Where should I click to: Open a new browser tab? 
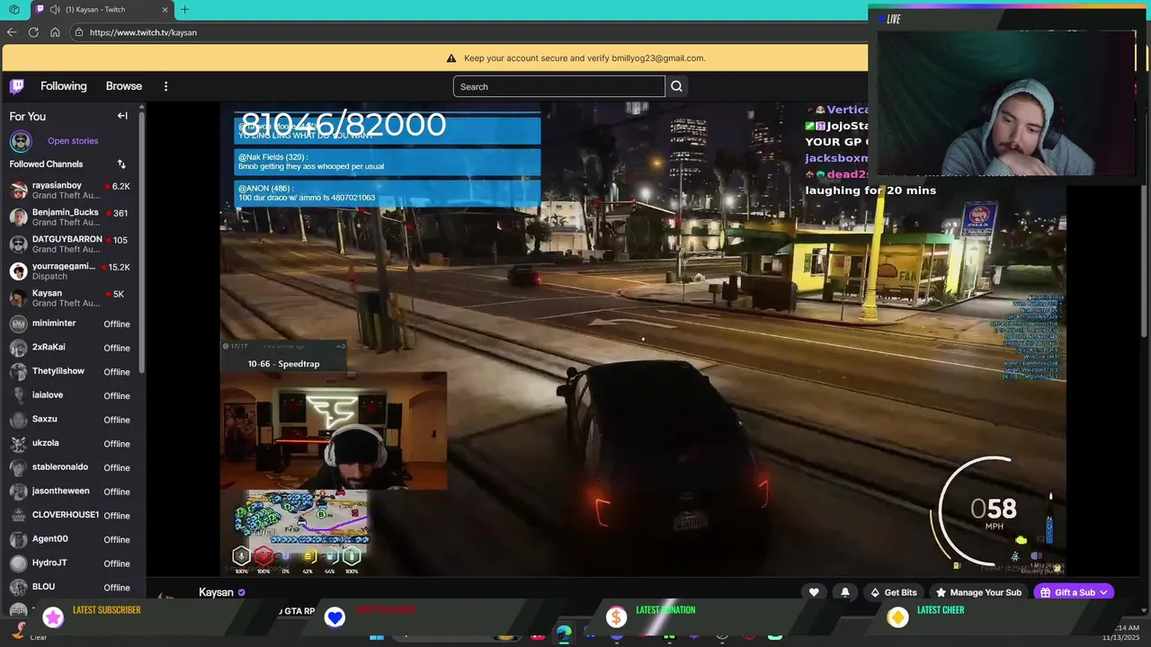tap(184, 9)
